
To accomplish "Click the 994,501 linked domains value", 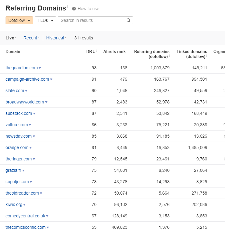I will (199, 79).
